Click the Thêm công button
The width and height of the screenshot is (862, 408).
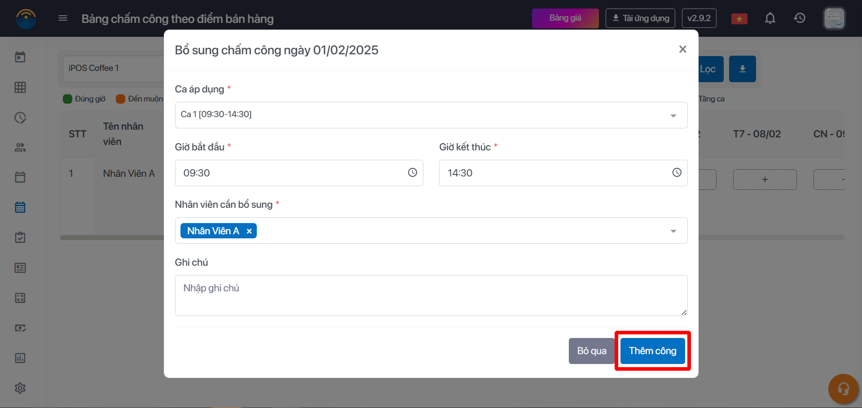(x=652, y=351)
